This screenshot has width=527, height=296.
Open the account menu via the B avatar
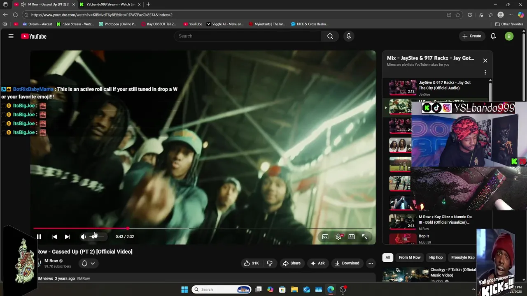pos(509,36)
